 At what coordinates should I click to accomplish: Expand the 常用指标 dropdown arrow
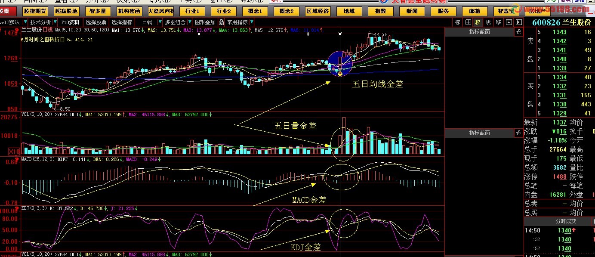tap(251, 22)
